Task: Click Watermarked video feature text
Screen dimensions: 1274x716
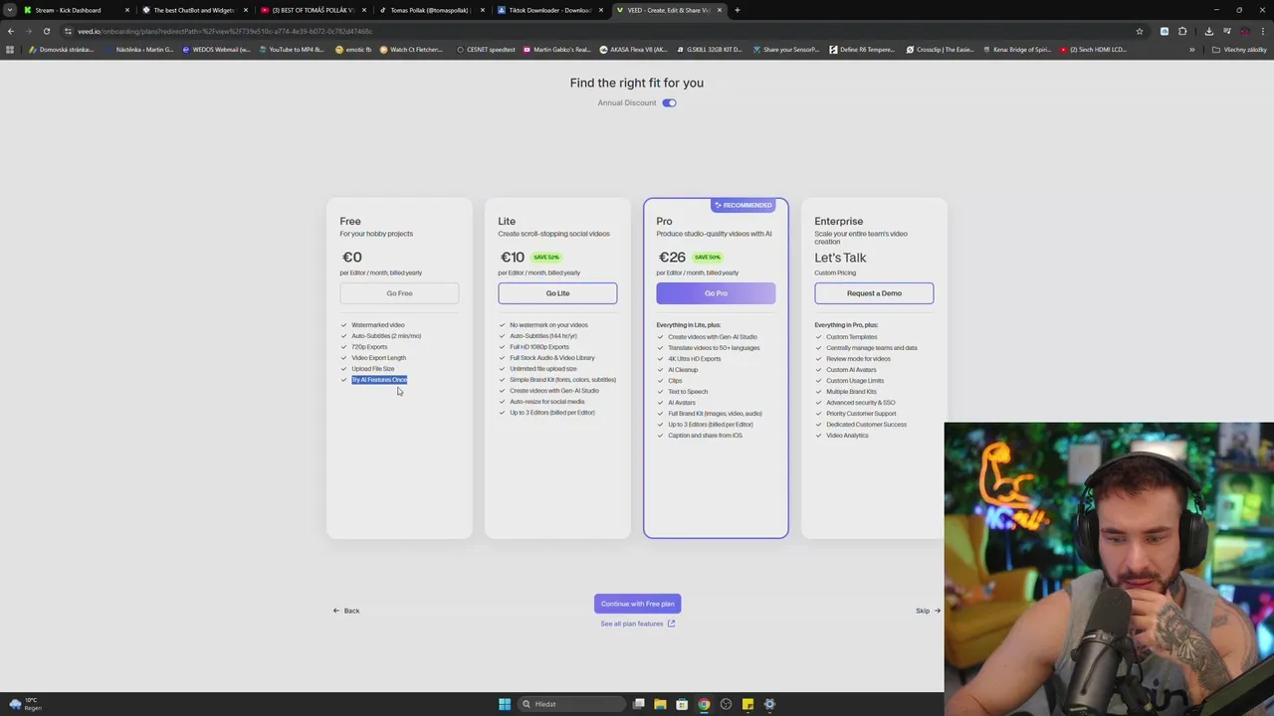Action: pos(377,325)
